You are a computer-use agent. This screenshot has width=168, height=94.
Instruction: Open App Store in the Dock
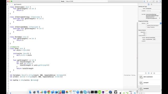click(x=78, y=92)
